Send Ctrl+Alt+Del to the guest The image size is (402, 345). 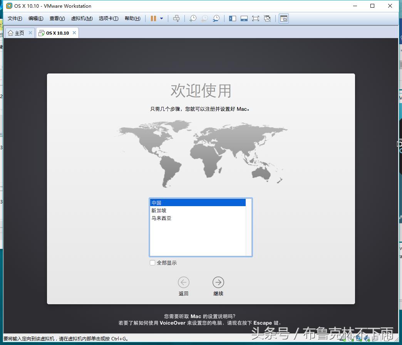click(x=176, y=18)
